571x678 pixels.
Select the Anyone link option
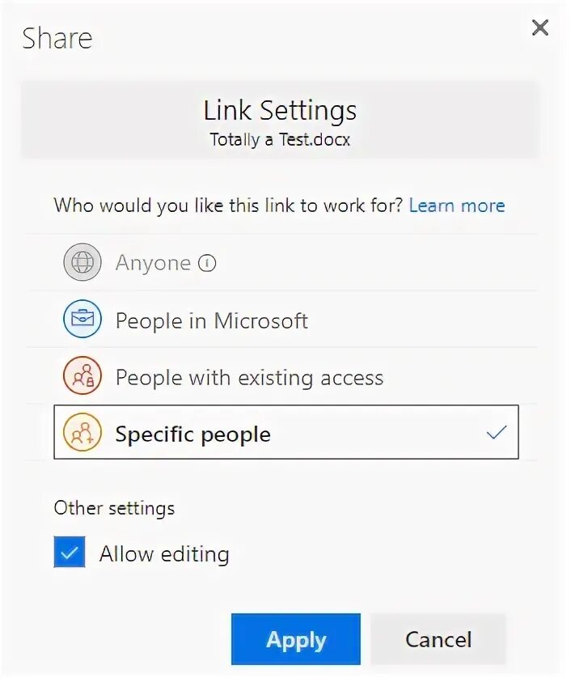[x=281, y=262]
